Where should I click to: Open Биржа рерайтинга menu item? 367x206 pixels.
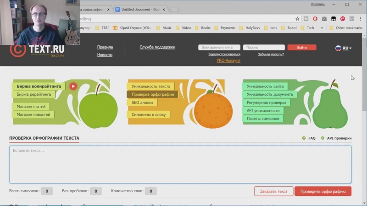(x=33, y=94)
